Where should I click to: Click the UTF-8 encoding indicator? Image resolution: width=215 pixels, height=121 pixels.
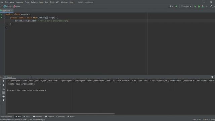tap(205, 120)
